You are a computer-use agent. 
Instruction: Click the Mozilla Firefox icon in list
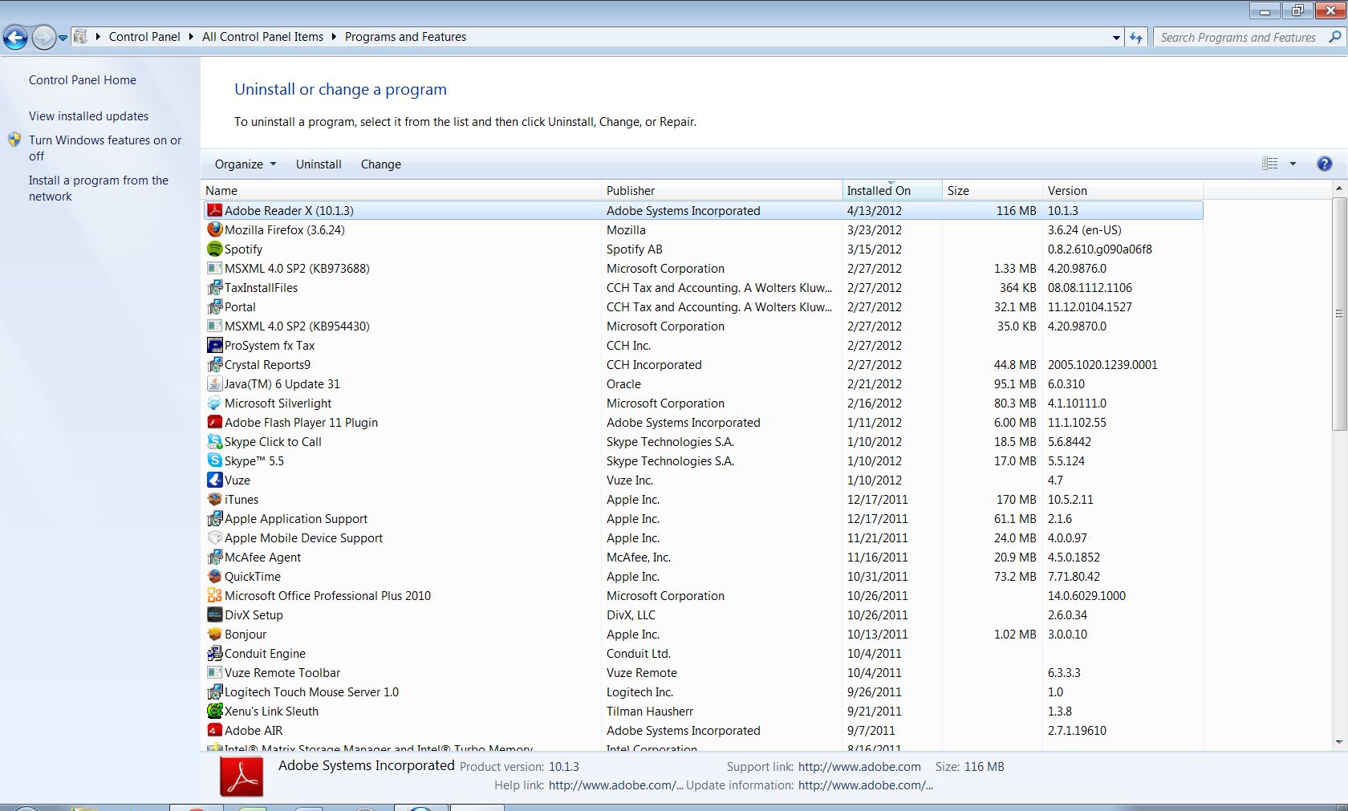(x=214, y=229)
